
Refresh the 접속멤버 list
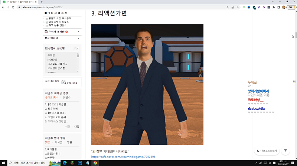click(75, 48)
